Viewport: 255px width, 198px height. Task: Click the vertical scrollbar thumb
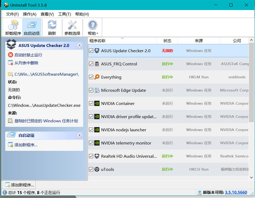coord(251,83)
